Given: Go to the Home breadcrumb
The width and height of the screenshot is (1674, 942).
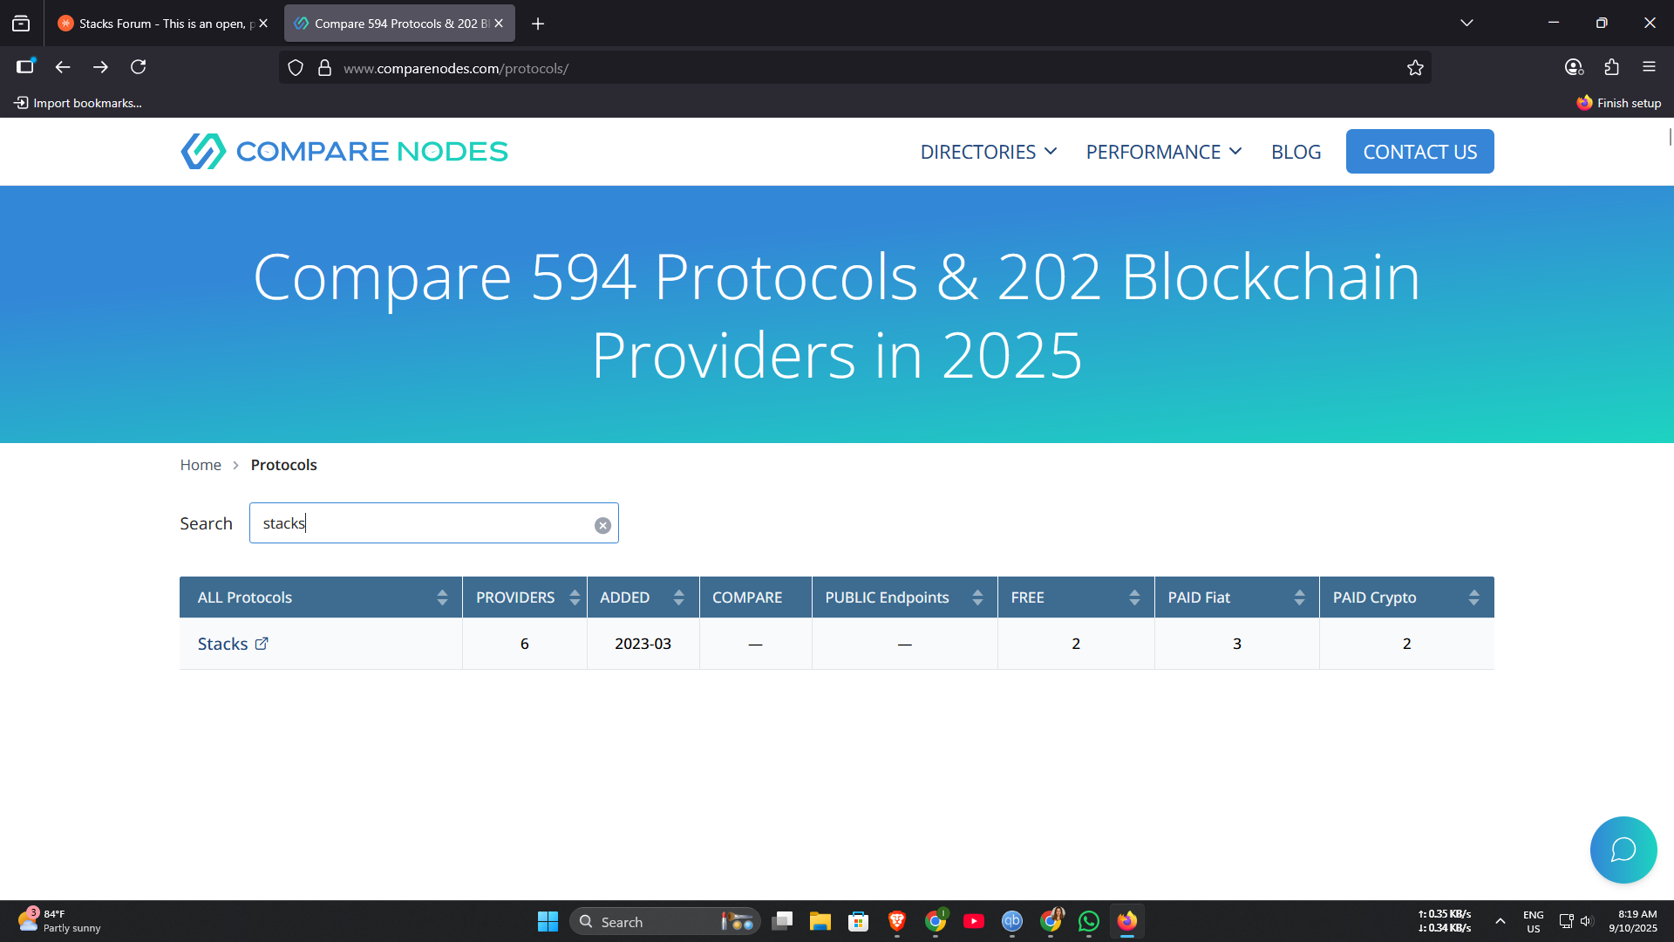Looking at the screenshot, I should (201, 465).
